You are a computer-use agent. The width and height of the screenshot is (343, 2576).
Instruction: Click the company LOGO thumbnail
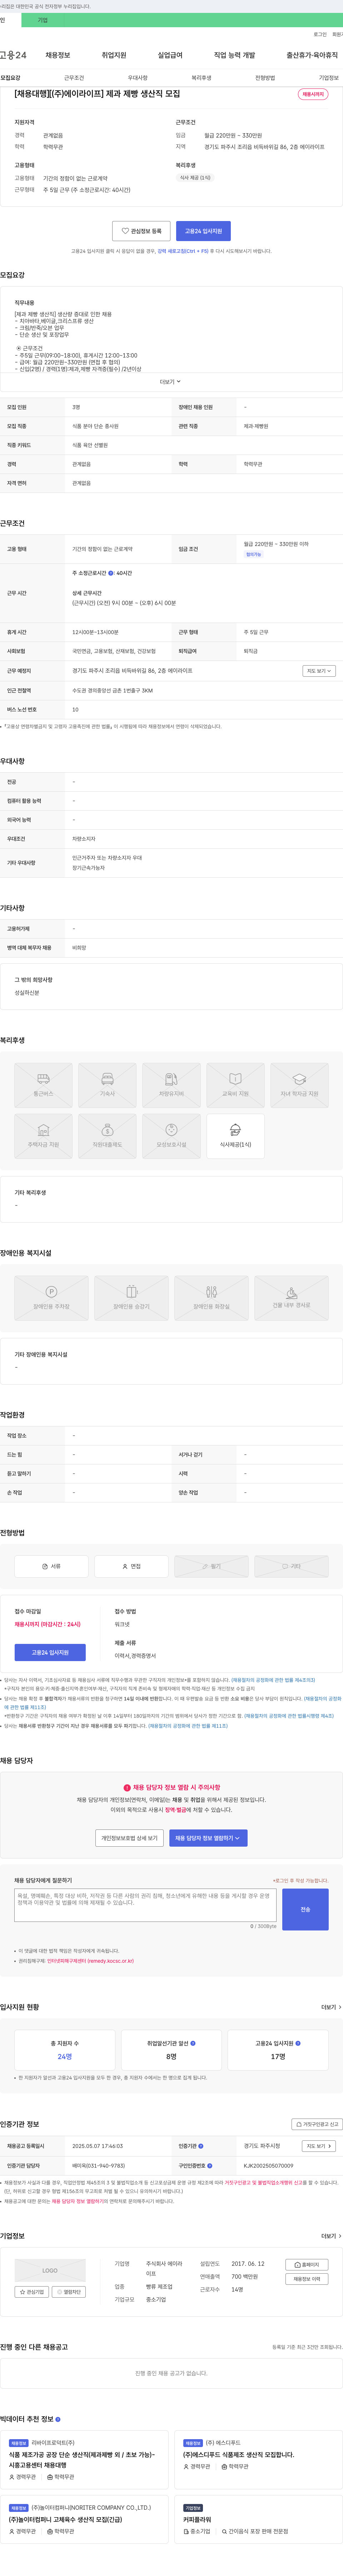50,2271
